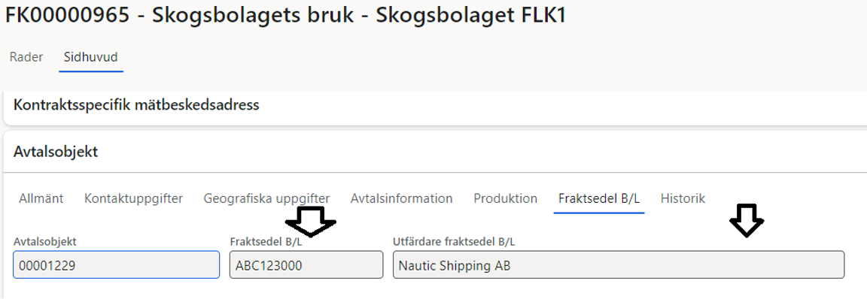Viewport: 867px width, 299px height.
Task: Collapse the Avtalsobjekt section header
Action: click(55, 152)
